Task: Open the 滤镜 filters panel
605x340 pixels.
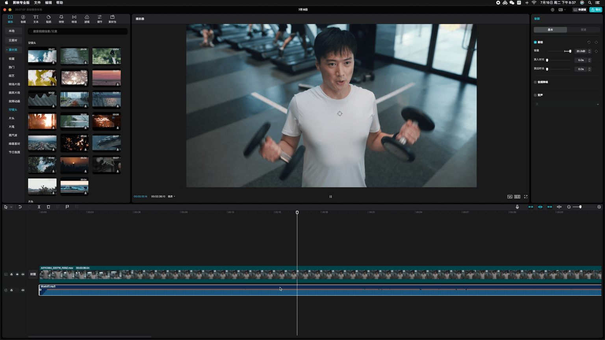Action: coord(87,18)
